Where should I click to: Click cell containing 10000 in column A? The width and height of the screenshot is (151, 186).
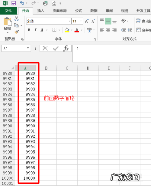tap(25, 178)
